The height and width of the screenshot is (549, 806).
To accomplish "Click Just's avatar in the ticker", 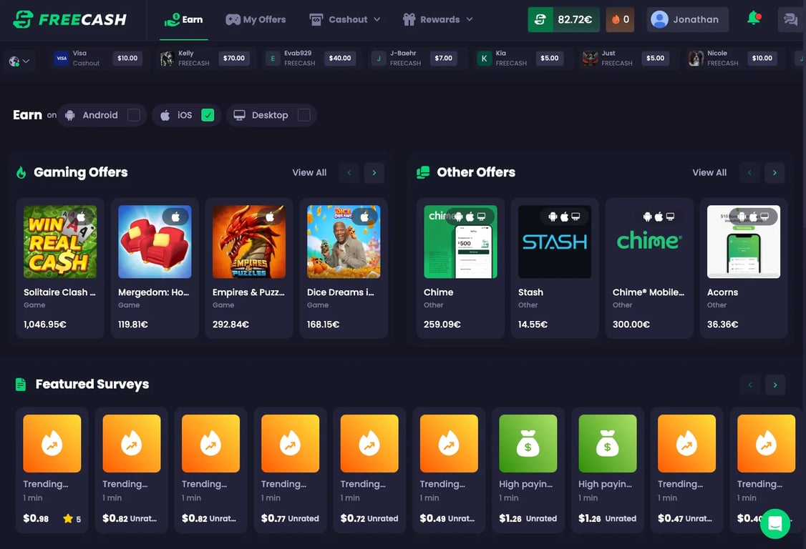I will coord(590,59).
